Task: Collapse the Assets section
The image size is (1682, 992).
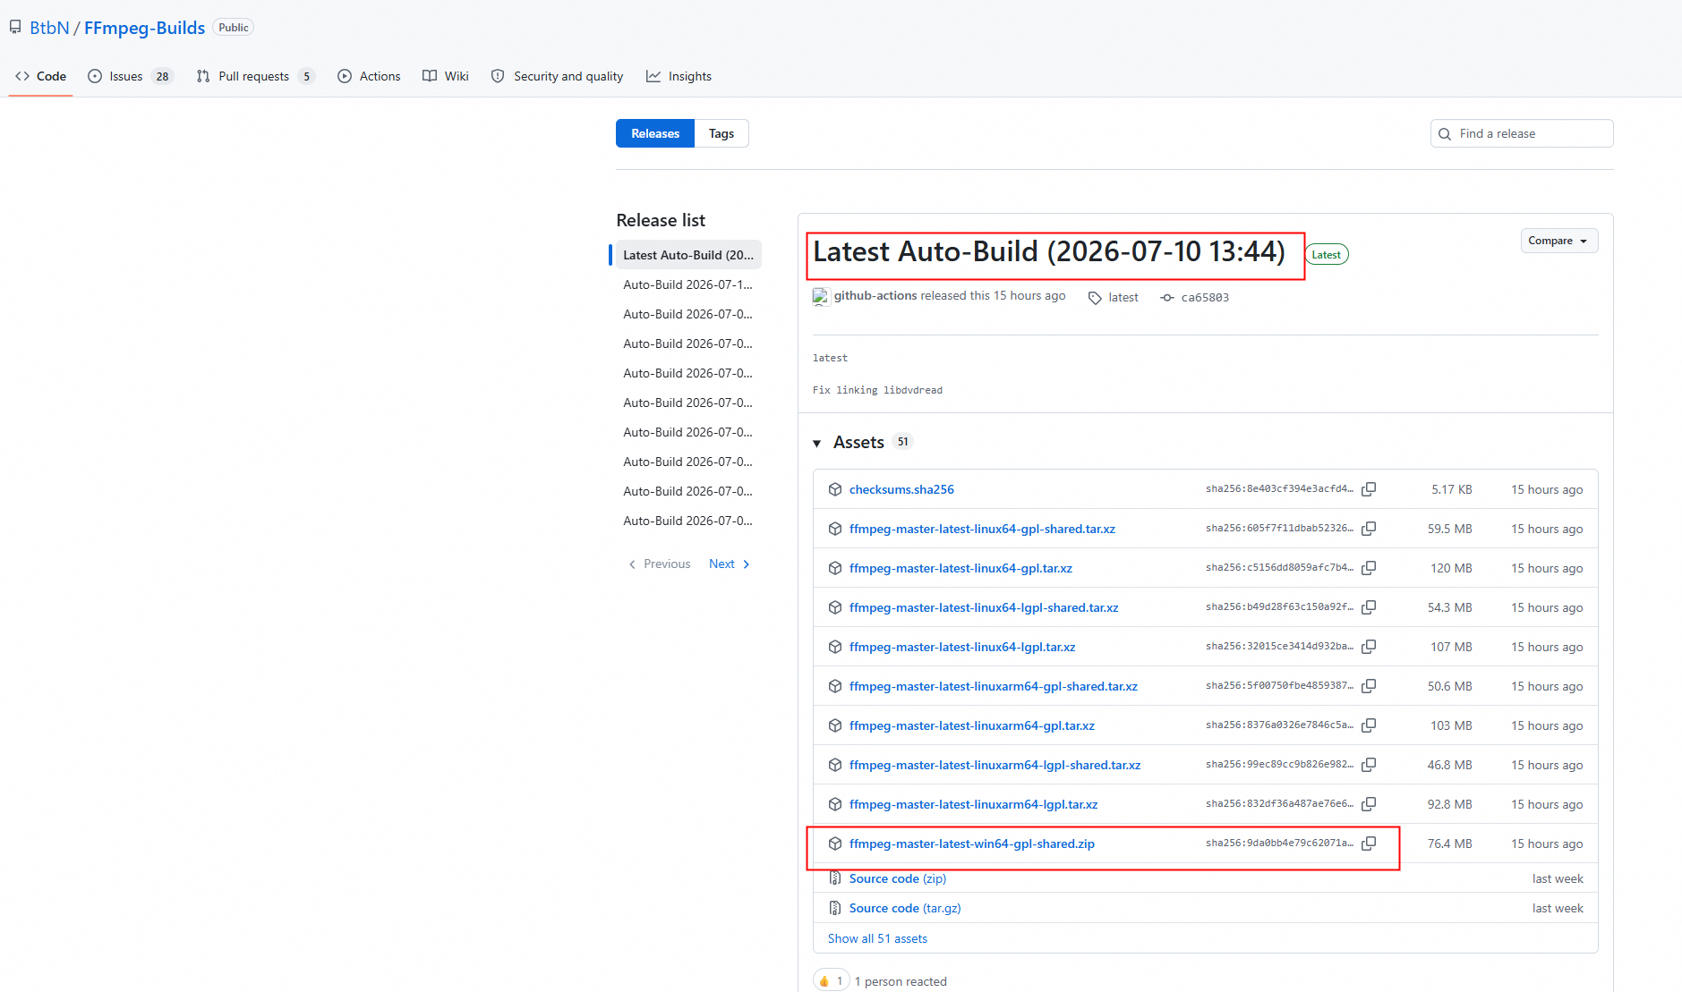Action: 816,443
